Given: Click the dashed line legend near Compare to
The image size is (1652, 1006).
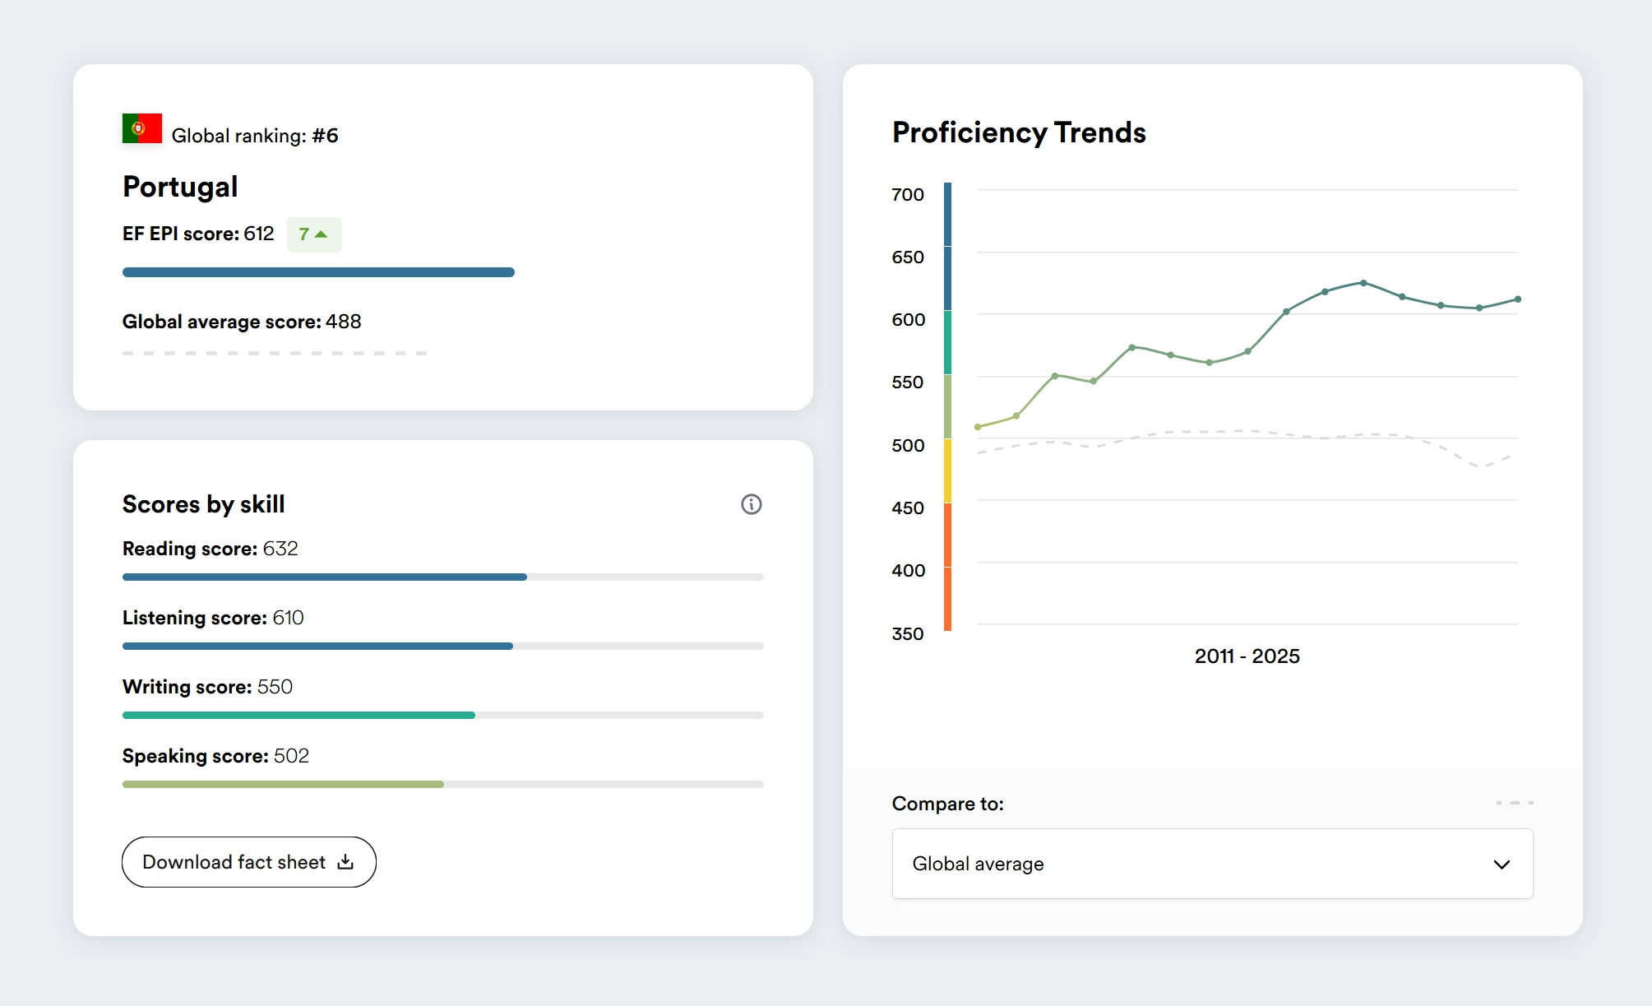Looking at the screenshot, I should coord(1514,802).
